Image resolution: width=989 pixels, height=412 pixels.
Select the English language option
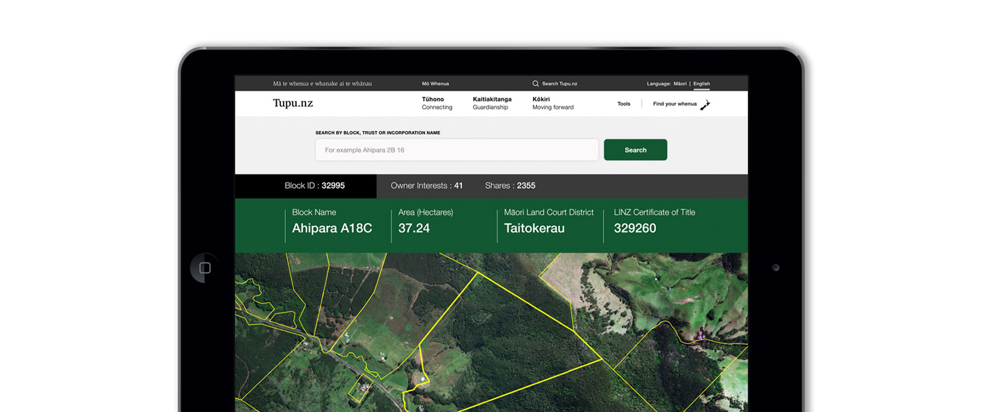[x=701, y=83]
